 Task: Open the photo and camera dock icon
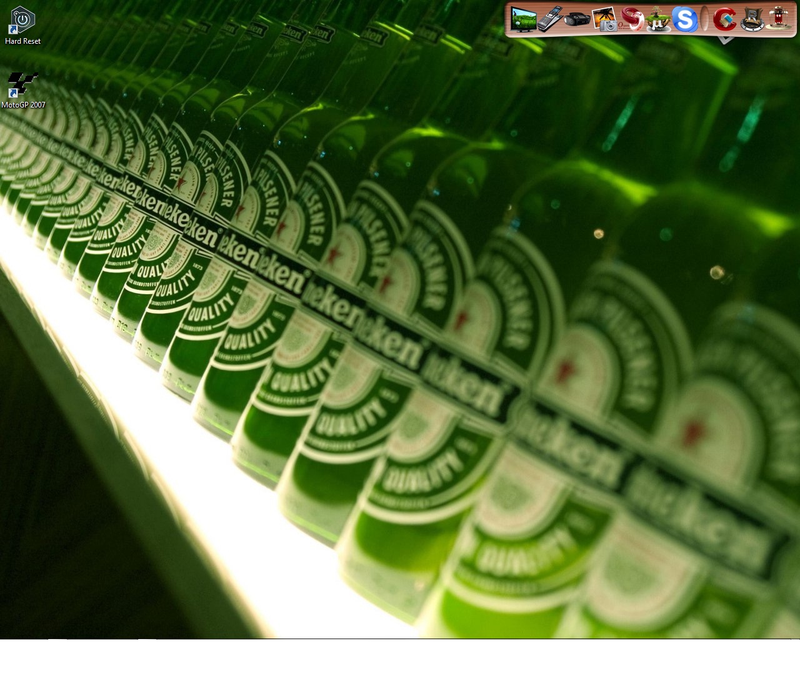(x=604, y=19)
